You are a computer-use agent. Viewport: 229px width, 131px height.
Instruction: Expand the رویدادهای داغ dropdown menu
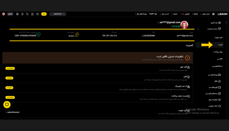pos(141,14)
